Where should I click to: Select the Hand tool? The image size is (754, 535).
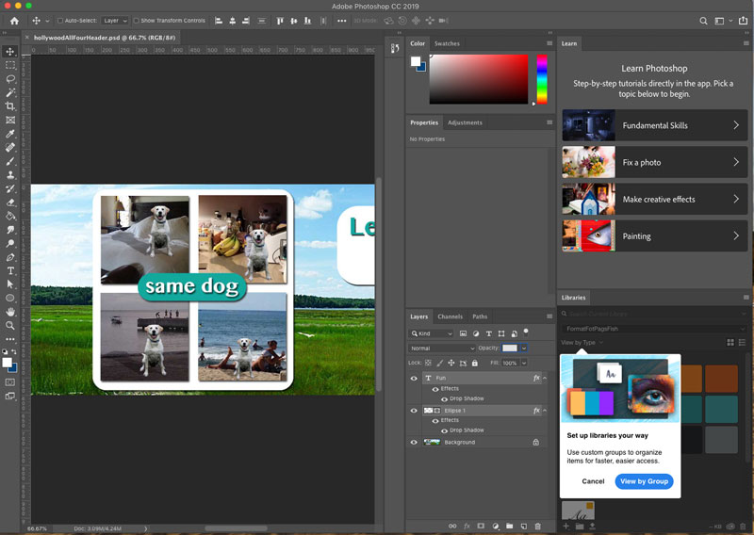[x=10, y=312]
